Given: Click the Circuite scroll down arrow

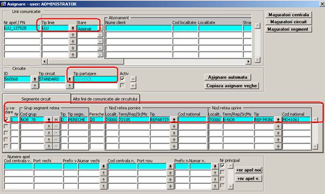Looking at the screenshot, I should [133, 85].
